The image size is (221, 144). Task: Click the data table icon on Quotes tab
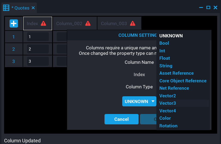click(x=6, y=8)
